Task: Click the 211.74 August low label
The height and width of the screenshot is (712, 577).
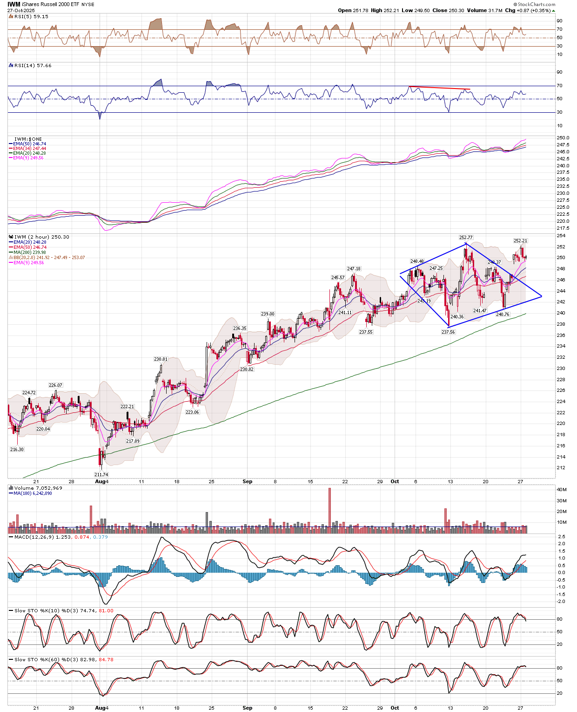Action: pyautogui.click(x=101, y=475)
